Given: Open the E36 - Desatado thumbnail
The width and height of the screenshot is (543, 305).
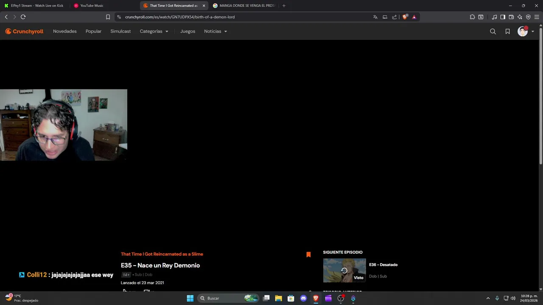Looking at the screenshot, I should click(x=344, y=270).
